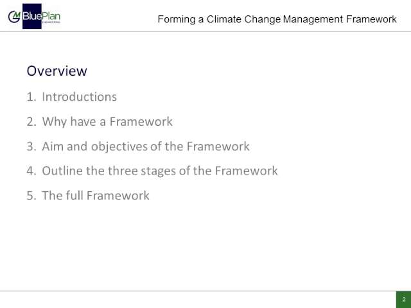Select the Forming a Climate Change Management Framework title
Screen dimensions: 411x308
click(x=277, y=19)
